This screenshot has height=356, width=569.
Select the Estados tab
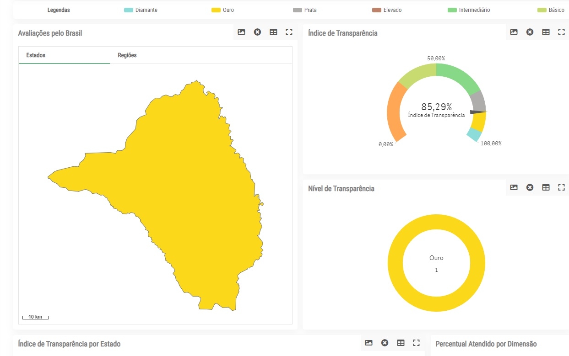[x=36, y=55]
